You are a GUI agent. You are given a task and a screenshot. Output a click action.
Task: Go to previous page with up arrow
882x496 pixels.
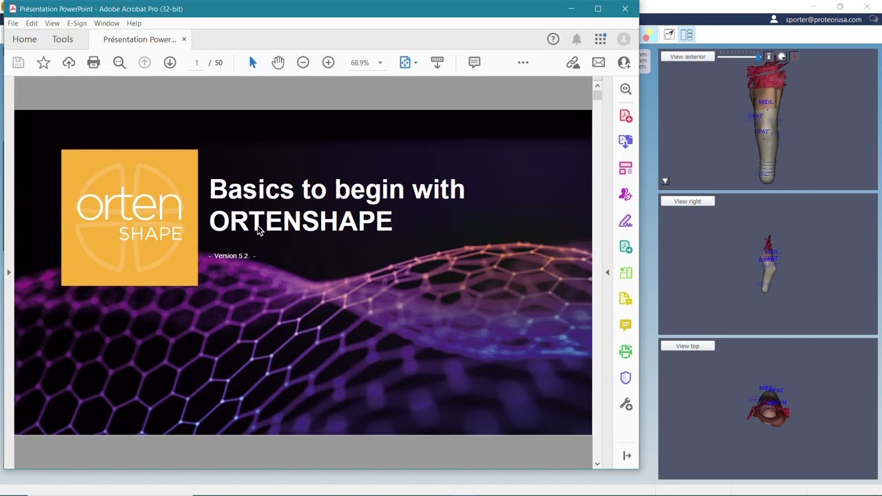[145, 63]
